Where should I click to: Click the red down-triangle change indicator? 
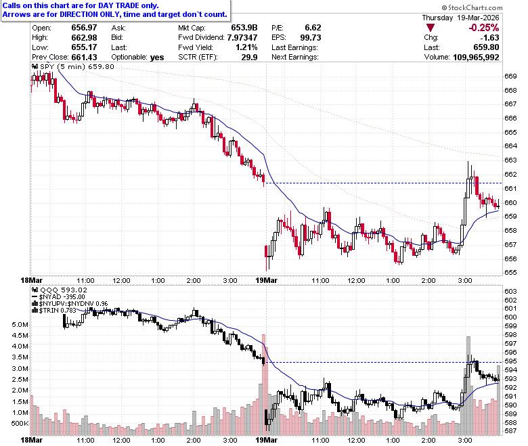[430, 28]
